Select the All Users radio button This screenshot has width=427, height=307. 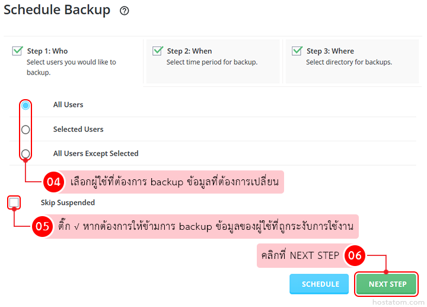tap(26, 105)
